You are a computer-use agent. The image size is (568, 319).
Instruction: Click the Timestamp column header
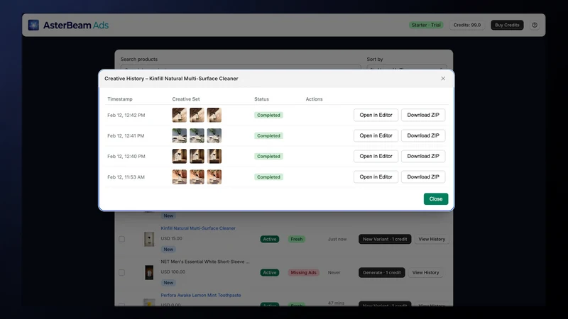pos(120,99)
